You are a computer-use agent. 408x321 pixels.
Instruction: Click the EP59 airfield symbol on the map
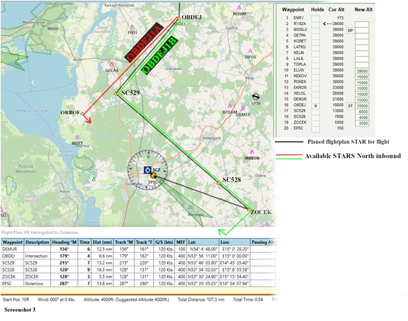(x=256, y=97)
